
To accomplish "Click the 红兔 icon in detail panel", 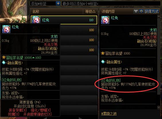I will (x=105, y=20).
